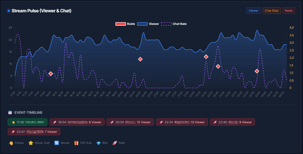The image size is (303, 154).
Task: Toggle the Raids series button
Action: coord(289,11)
